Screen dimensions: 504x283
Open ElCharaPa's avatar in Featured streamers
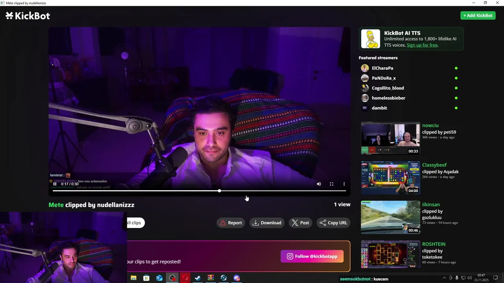365,68
